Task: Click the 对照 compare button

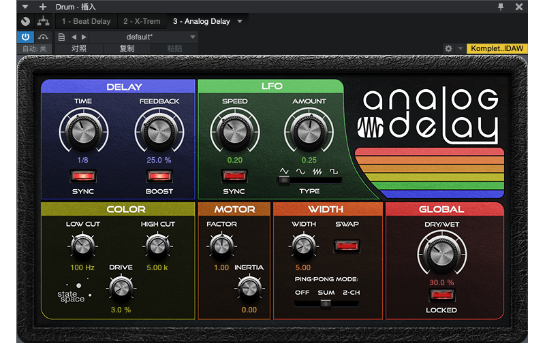Action: [x=79, y=48]
